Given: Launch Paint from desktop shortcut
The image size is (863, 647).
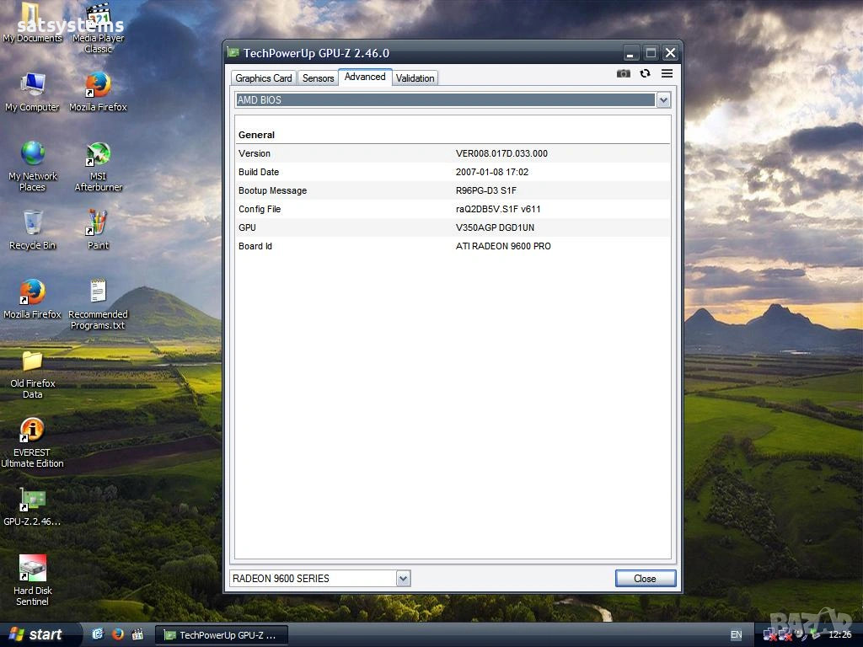Looking at the screenshot, I should click(x=99, y=224).
